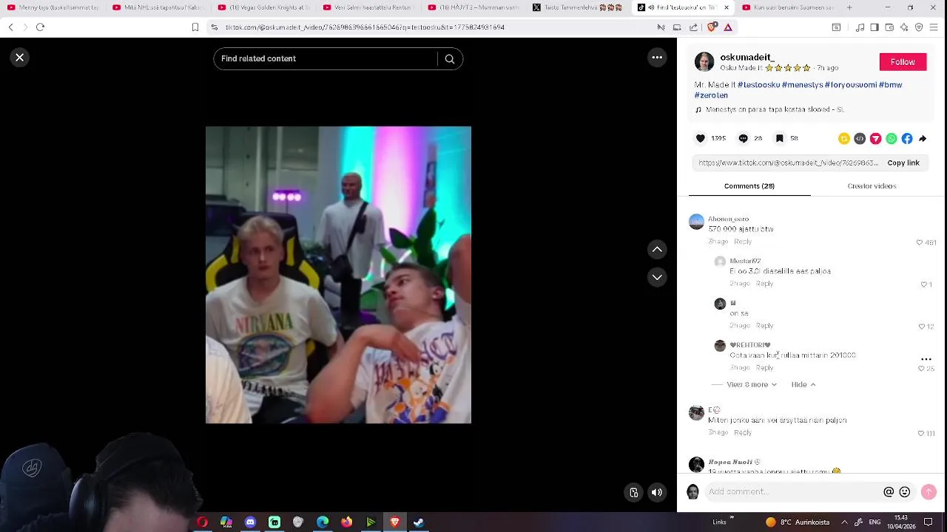The image size is (947, 532).
Task: Insert a mention with the @ icon
Action: click(889, 491)
